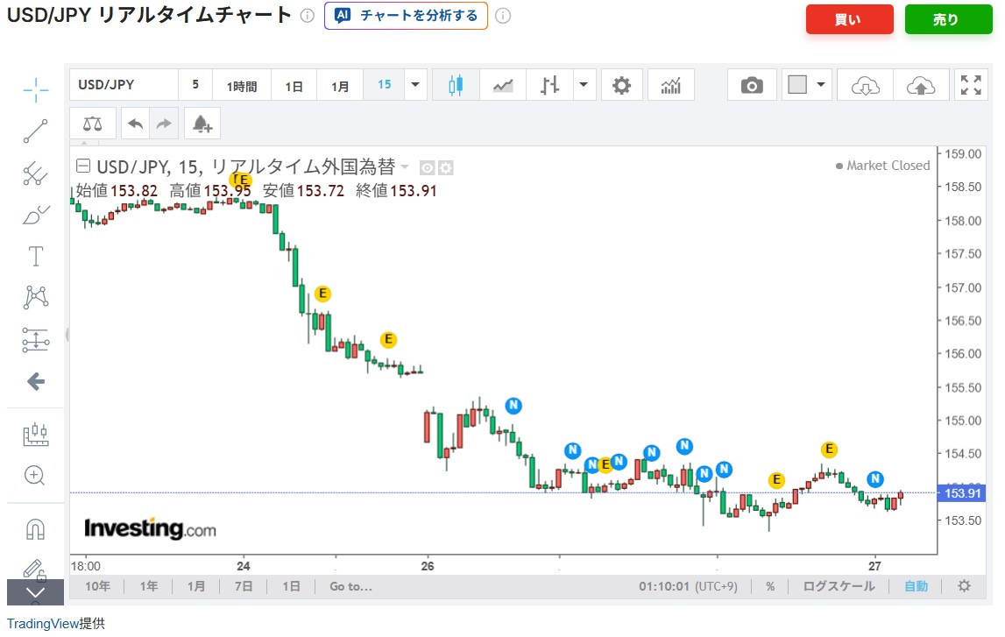Image resolution: width=1005 pixels, height=637 pixels.
Task: Click the red 買い buy button
Action: coord(849,19)
